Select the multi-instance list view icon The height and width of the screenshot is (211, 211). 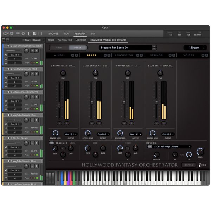pyautogui.click(x=8, y=40)
